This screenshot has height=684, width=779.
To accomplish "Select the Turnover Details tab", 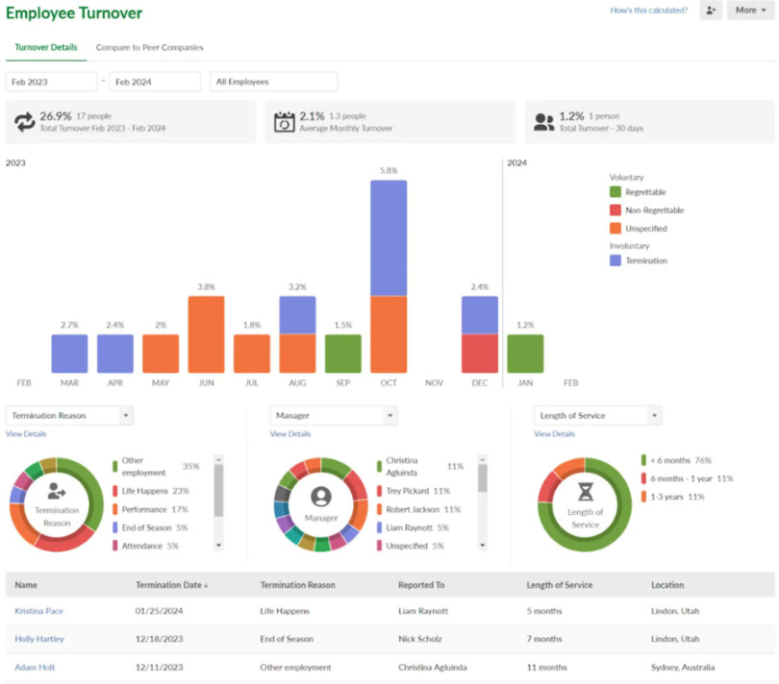I will click(45, 45).
